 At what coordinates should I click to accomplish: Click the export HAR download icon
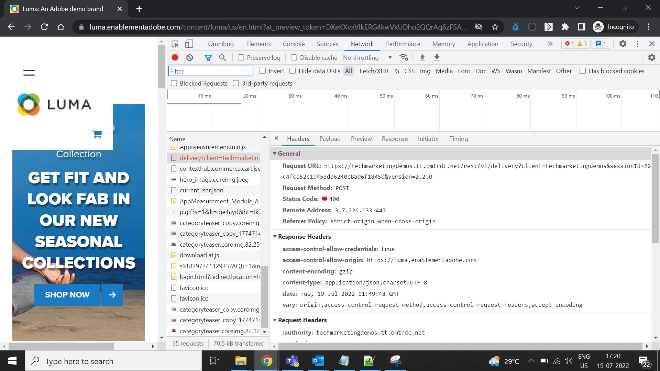pyautogui.click(x=437, y=58)
